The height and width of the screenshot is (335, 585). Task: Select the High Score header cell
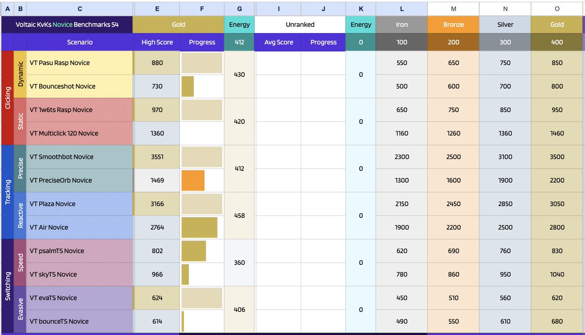click(x=157, y=42)
